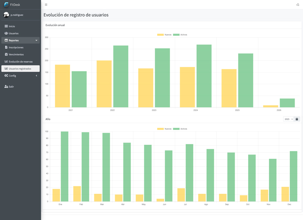Open Inscripciones report

(20, 47)
